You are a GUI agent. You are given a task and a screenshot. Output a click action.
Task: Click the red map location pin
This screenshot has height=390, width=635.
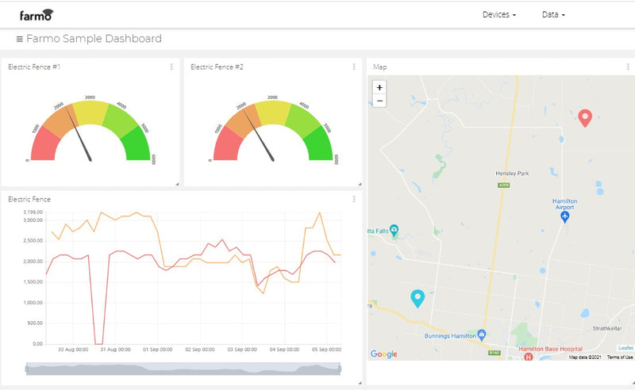[x=585, y=117]
